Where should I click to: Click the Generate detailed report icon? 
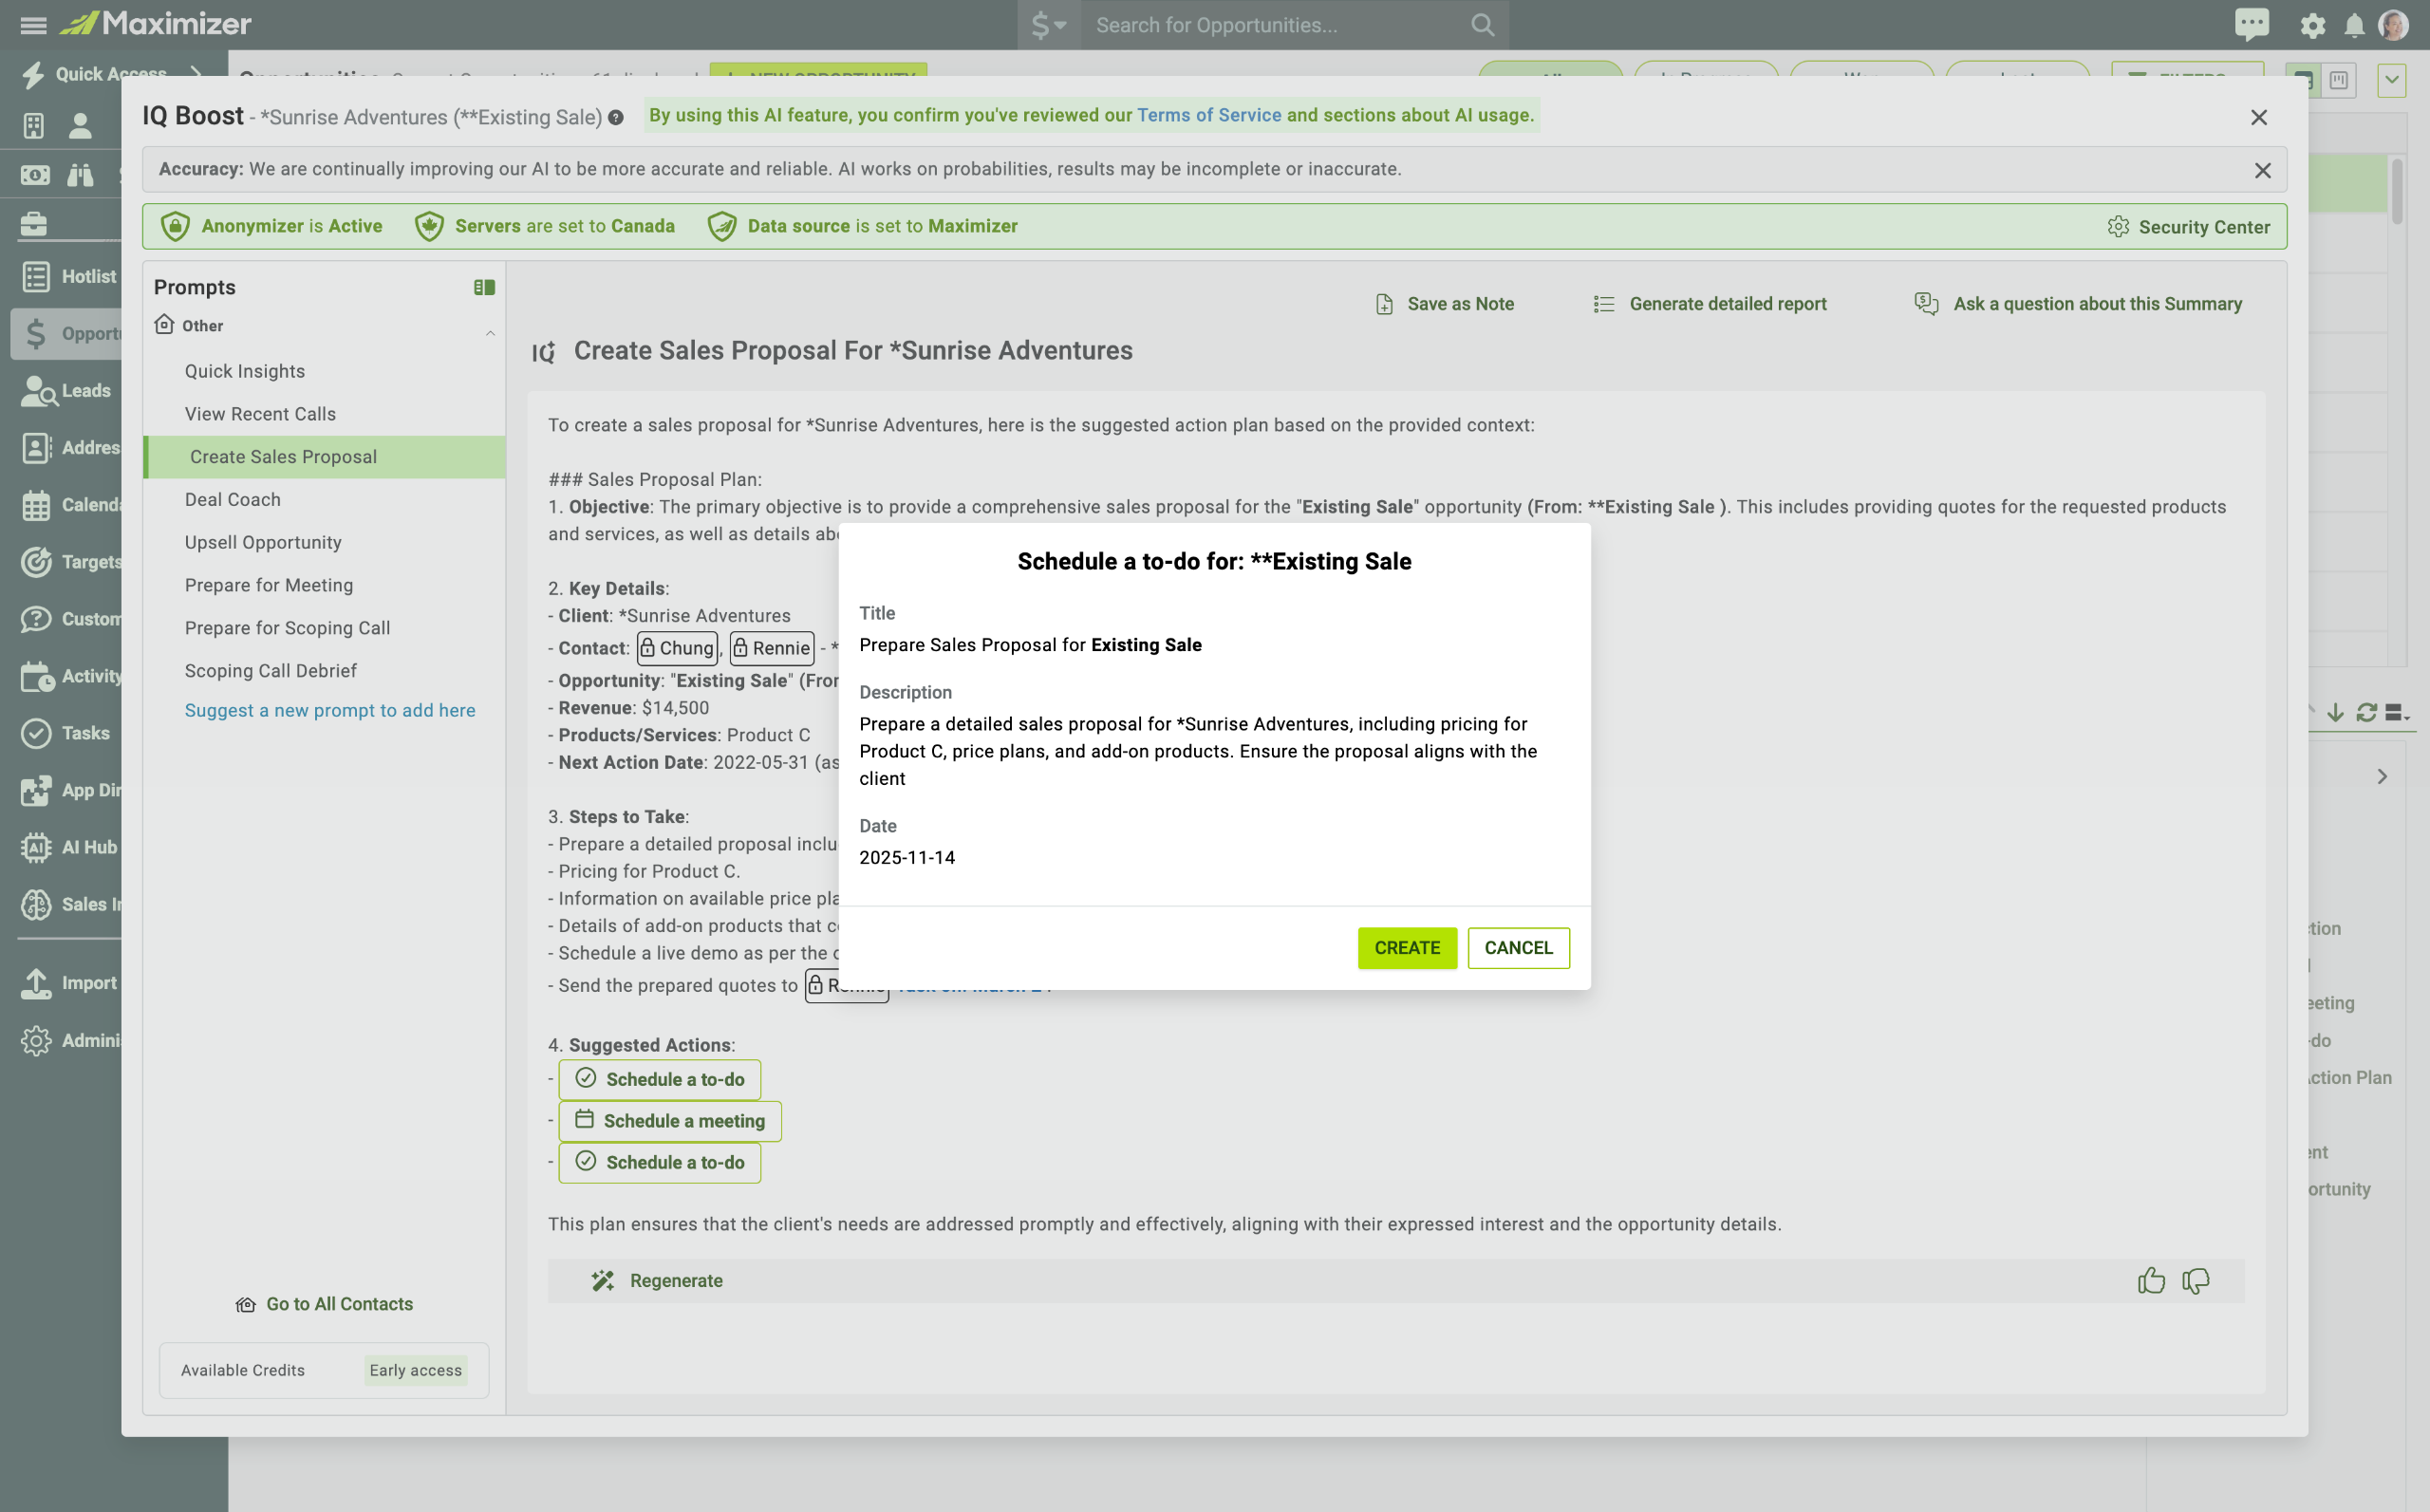[1603, 304]
